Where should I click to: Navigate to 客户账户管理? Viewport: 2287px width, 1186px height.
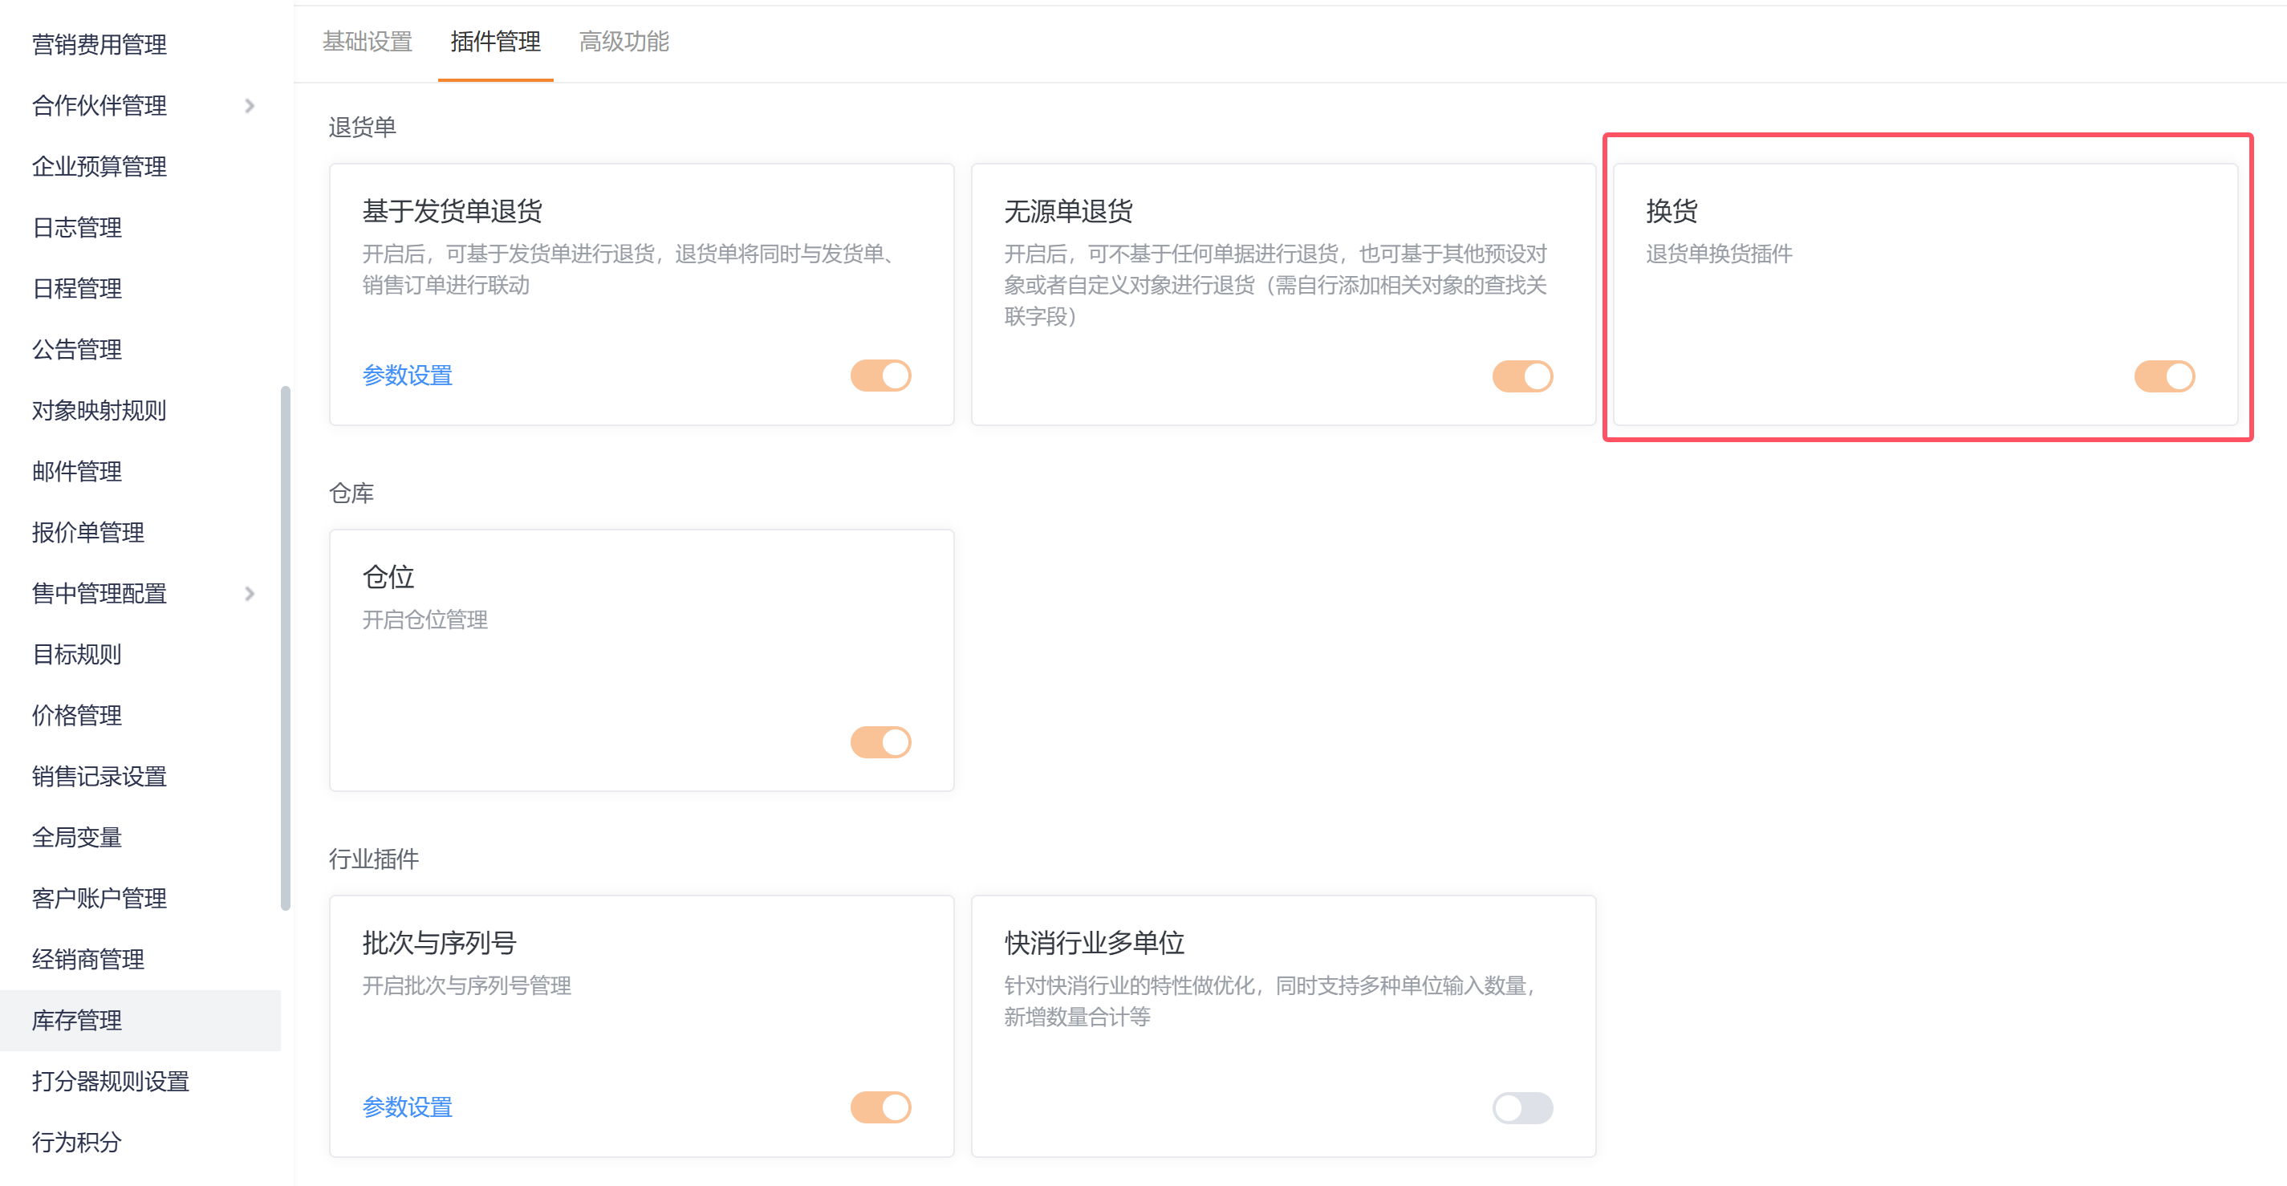coord(99,899)
